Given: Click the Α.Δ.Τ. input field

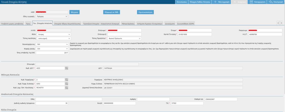Looking at the screenshot, I should click(x=265, y=34).
